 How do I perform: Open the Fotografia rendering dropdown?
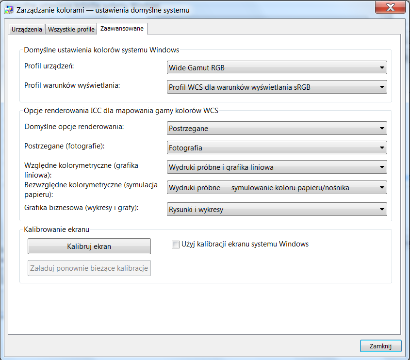tap(277, 147)
